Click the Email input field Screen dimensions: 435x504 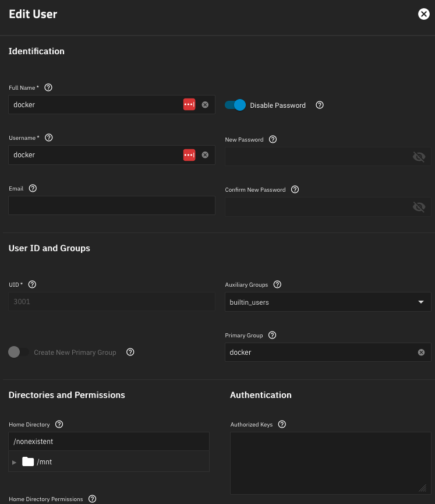[112, 206]
